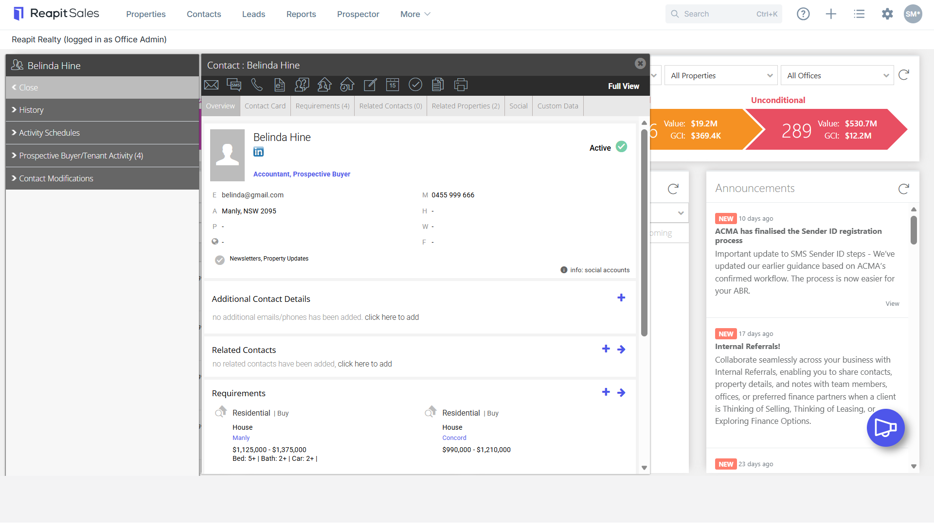The image size is (934, 525).
Task: Expand the History section
Action: tap(102, 110)
